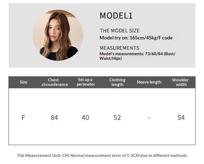The image size is (204, 164).
Task: Select the chest circumference value 84
Action: pyautogui.click(x=54, y=117)
